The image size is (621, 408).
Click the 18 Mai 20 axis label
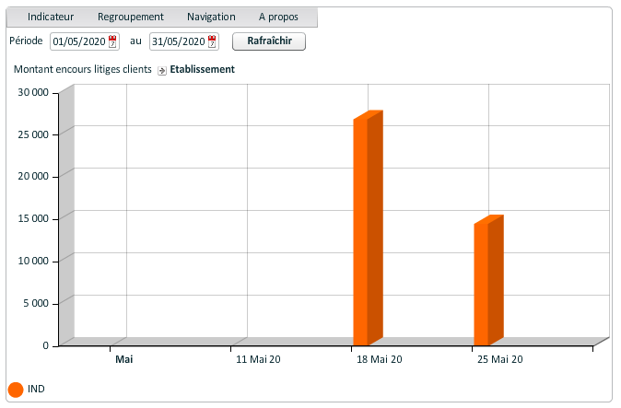point(379,359)
